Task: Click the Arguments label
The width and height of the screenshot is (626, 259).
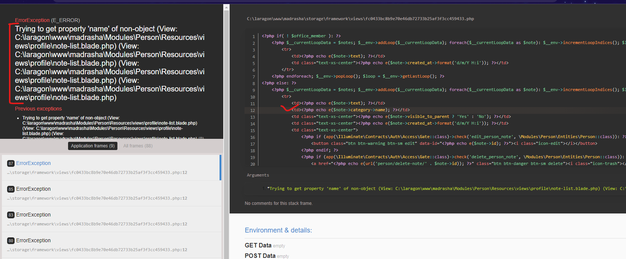Action: pos(258,175)
